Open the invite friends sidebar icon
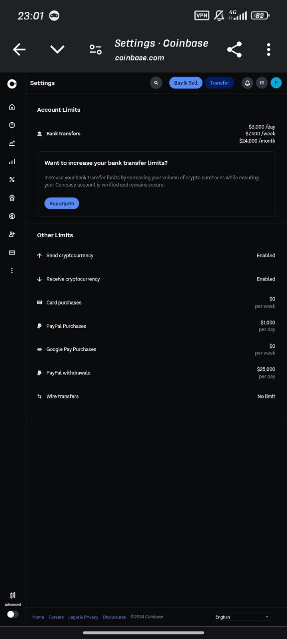 (x=12, y=234)
